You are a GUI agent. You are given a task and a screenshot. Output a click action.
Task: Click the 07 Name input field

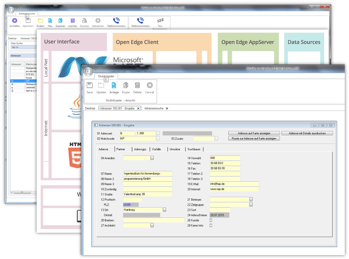[148, 174]
